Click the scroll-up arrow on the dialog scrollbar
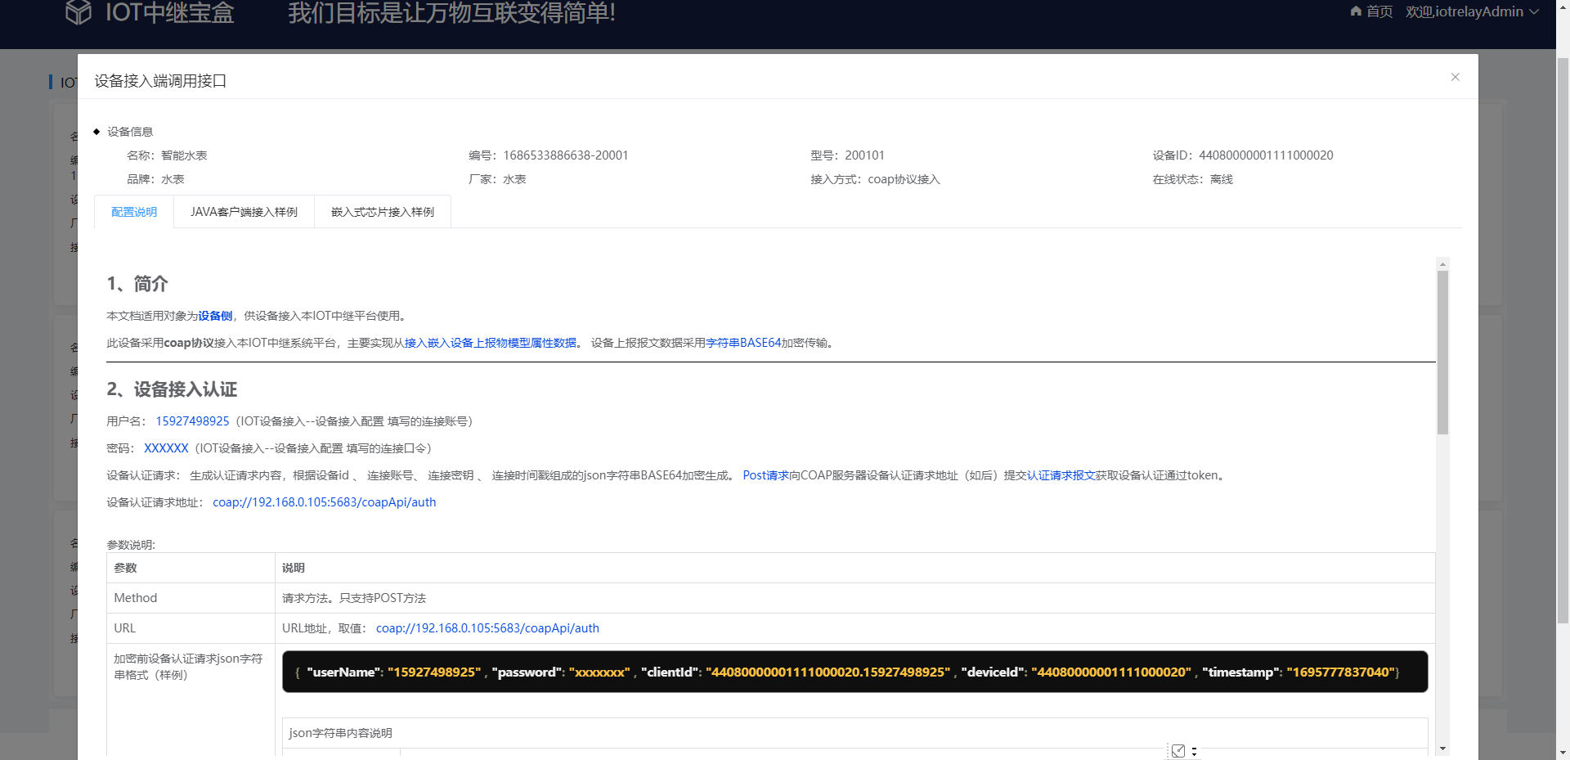The height and width of the screenshot is (760, 1570). (1444, 264)
